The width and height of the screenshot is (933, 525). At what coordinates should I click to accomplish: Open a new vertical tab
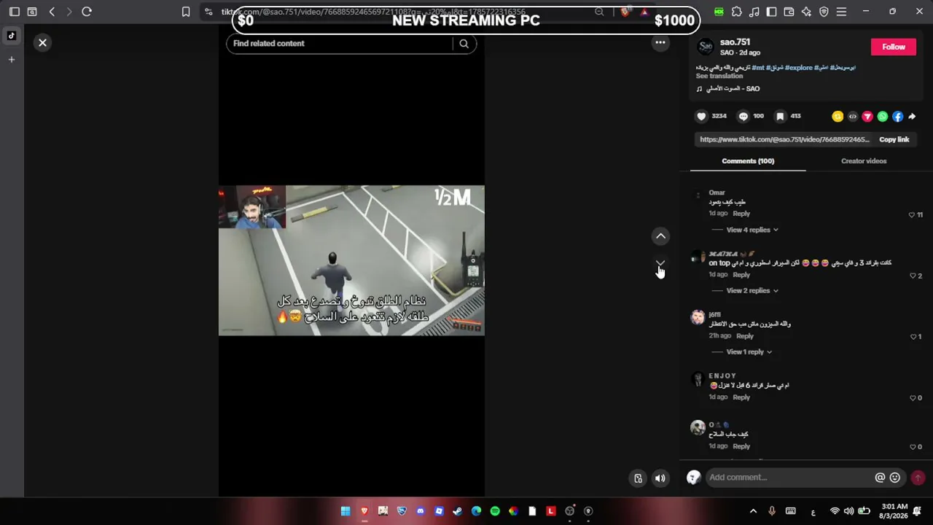[x=12, y=60]
